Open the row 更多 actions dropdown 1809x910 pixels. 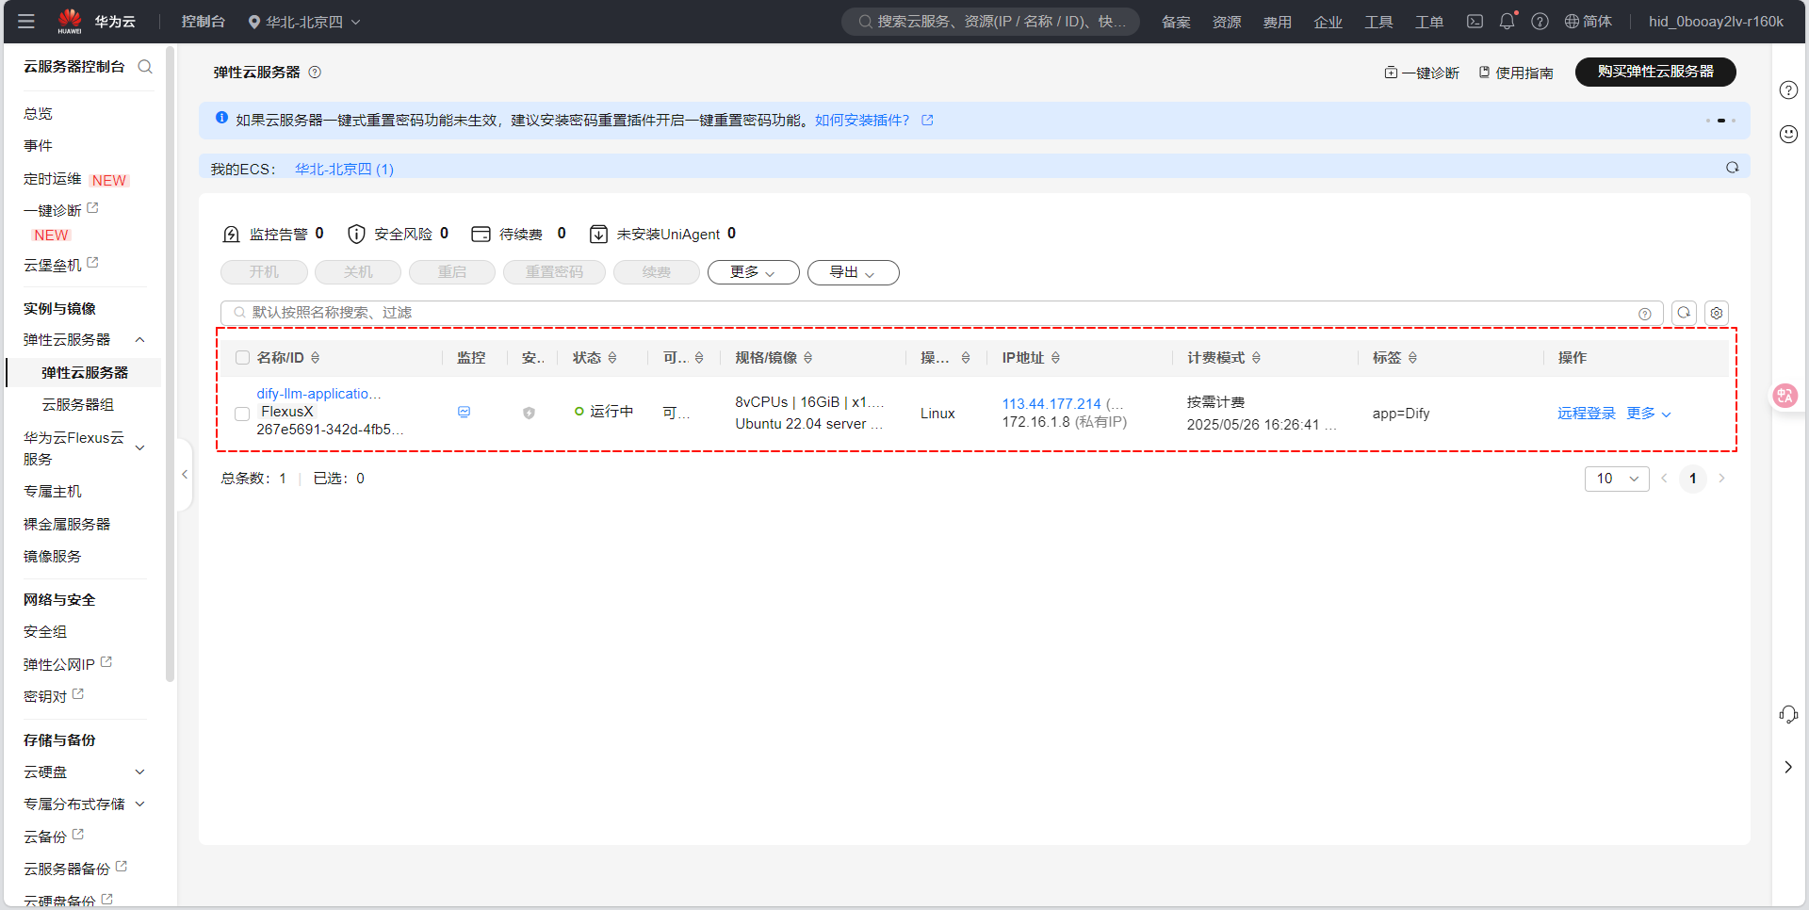1649,414
